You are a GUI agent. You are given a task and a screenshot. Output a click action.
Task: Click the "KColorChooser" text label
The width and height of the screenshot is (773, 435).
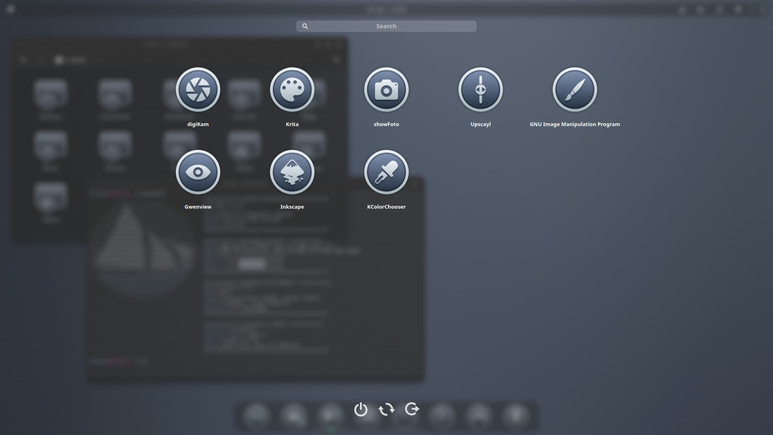pos(386,207)
